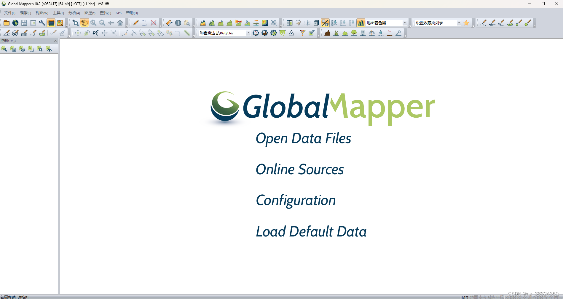Select the path profile terrain tool

(203, 23)
